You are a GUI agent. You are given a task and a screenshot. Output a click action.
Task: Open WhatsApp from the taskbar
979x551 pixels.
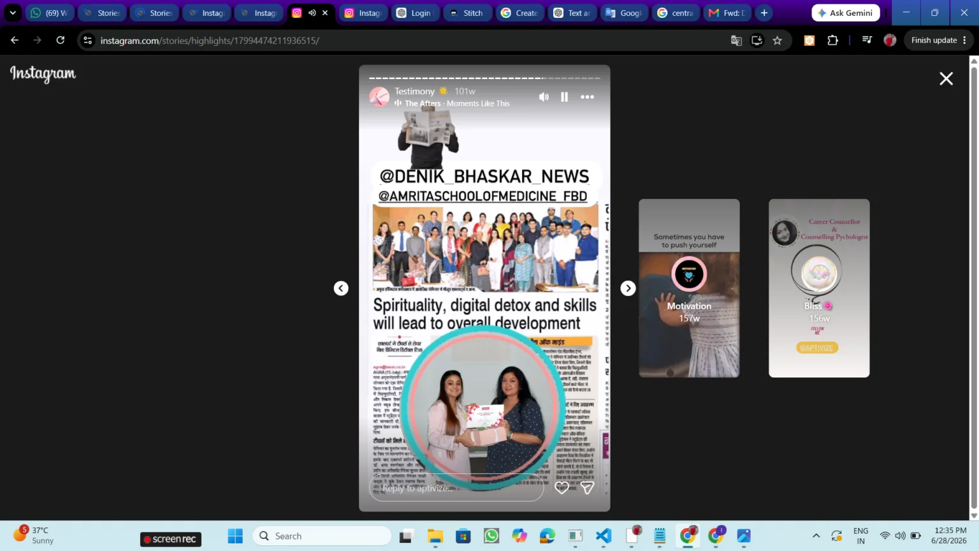(491, 536)
